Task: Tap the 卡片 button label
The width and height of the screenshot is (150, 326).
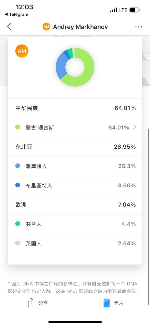Action: tap(118, 303)
